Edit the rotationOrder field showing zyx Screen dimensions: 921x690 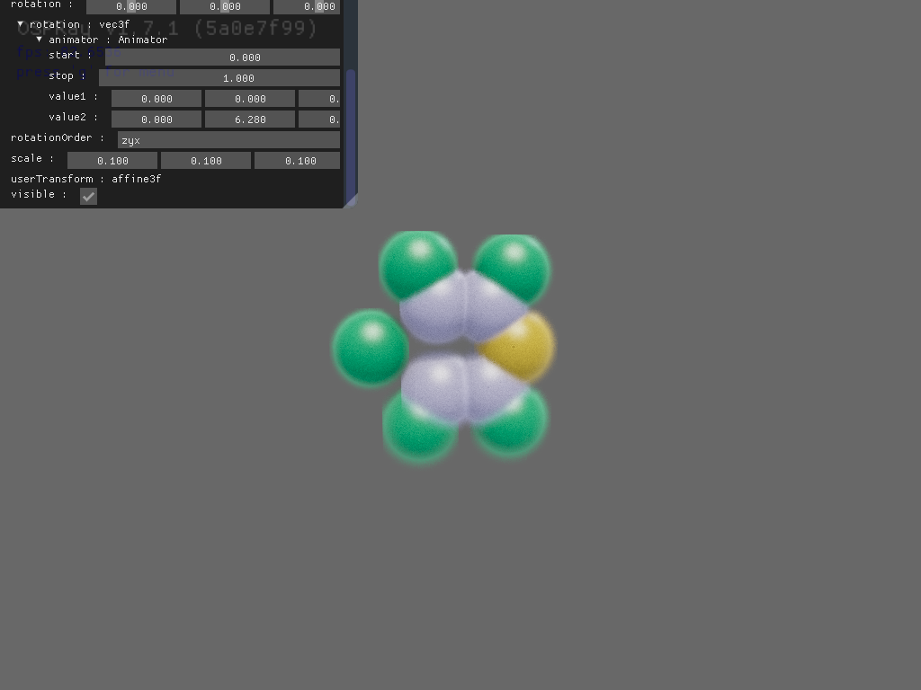(x=228, y=140)
